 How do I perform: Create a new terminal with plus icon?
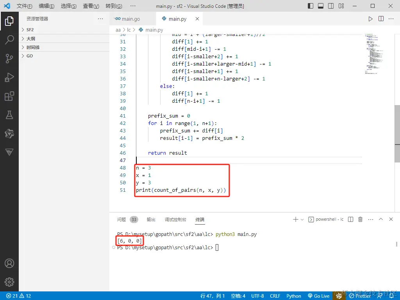coord(295,220)
